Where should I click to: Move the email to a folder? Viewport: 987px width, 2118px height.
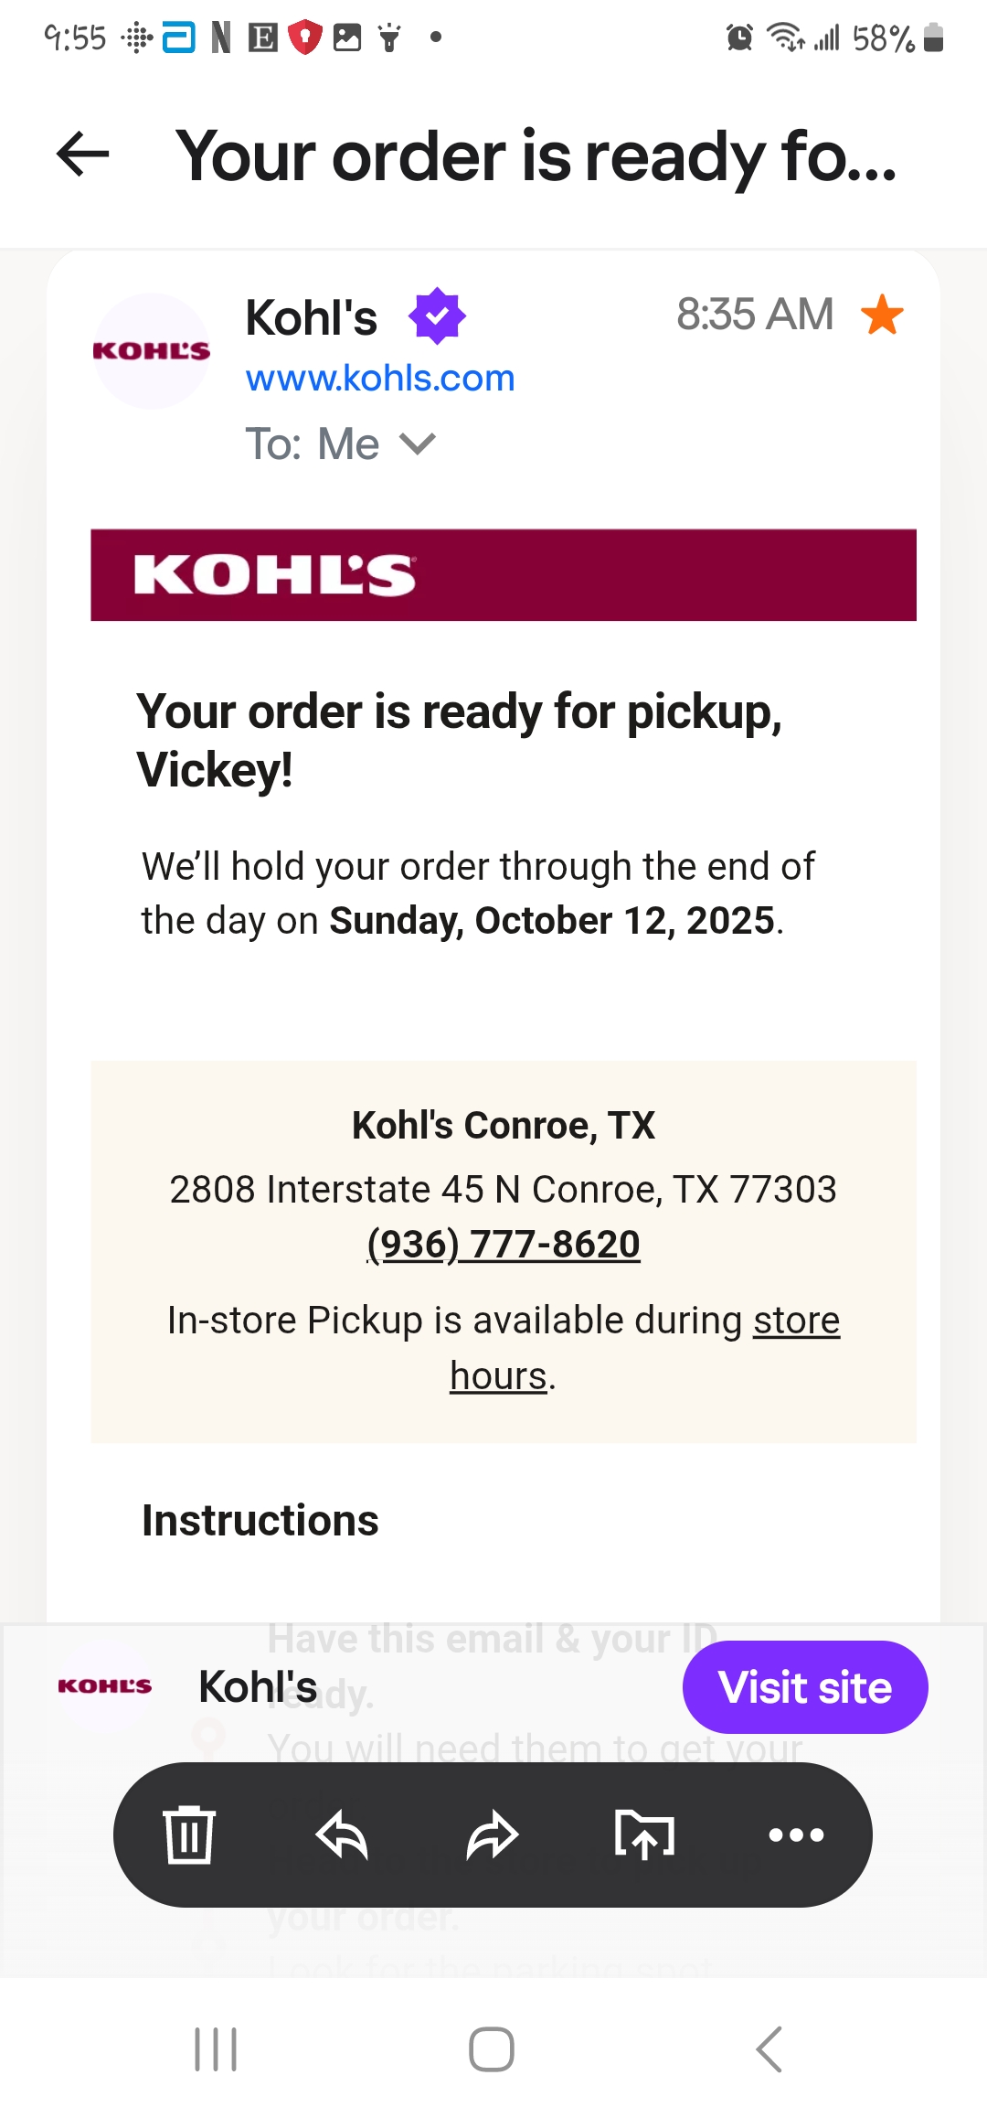click(644, 1835)
